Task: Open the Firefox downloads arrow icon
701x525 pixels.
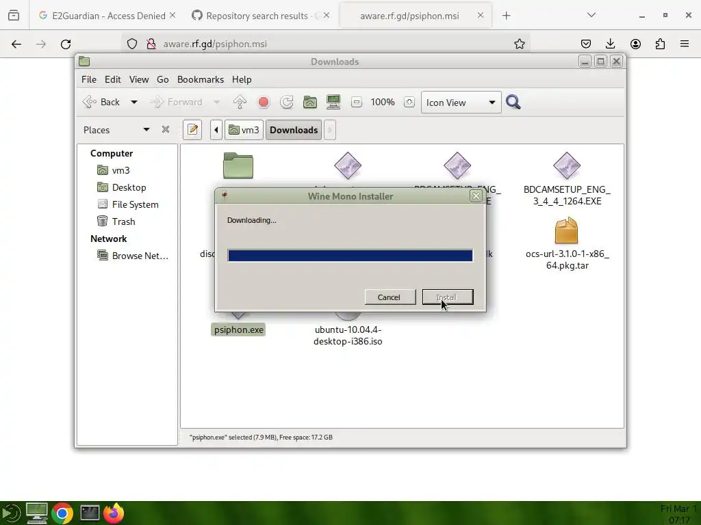Action: pos(610,44)
